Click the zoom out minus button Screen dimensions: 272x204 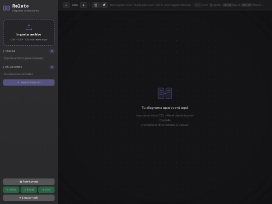(66, 5)
